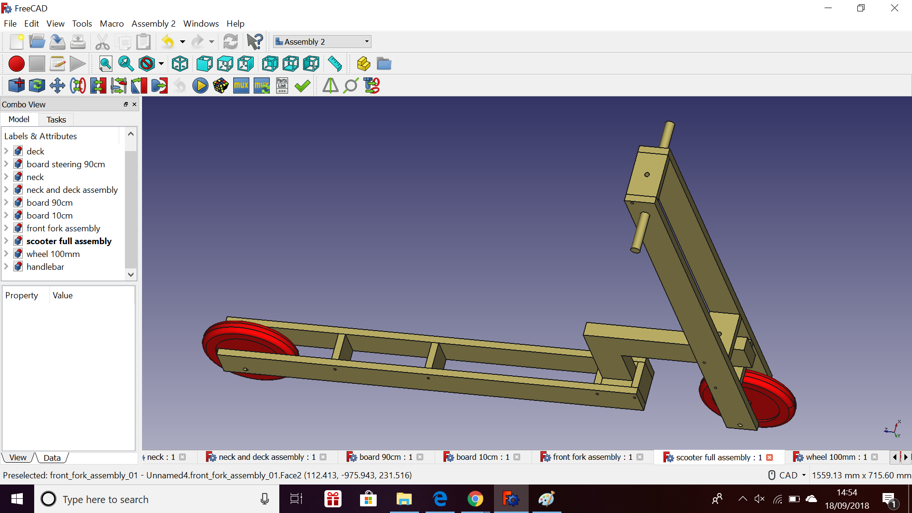
Task: Click the Fit selection magnifier icon
Action: (x=126, y=64)
